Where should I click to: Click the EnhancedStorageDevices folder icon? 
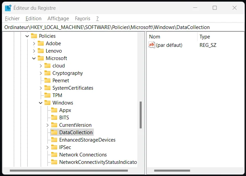click(54, 140)
